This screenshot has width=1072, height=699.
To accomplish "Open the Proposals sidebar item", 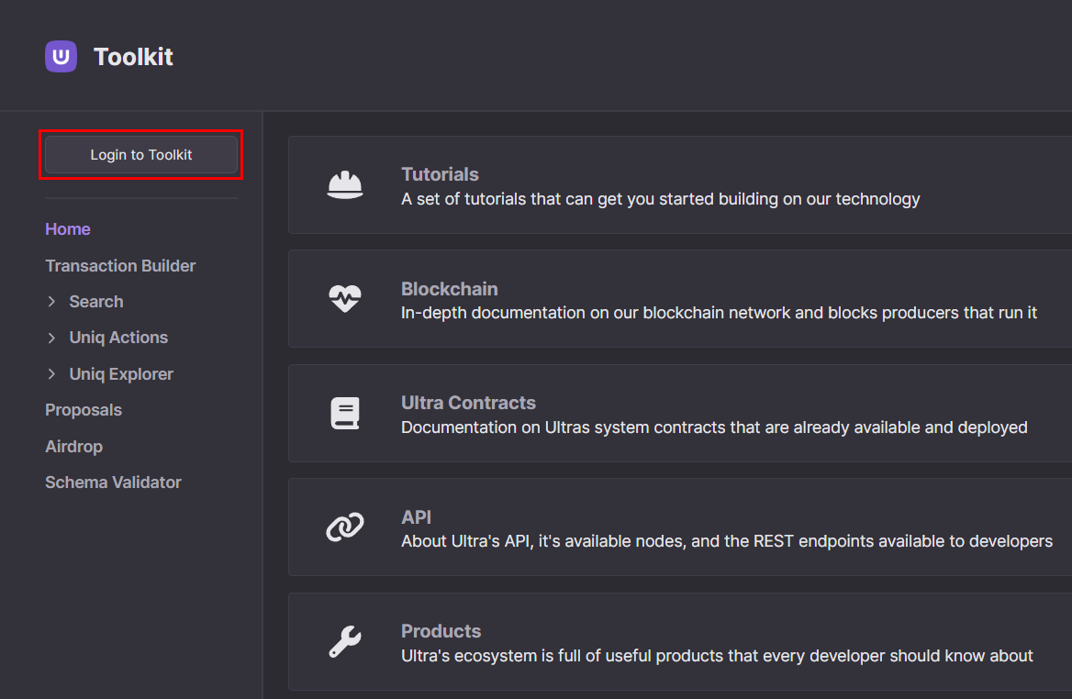I will 84,410.
